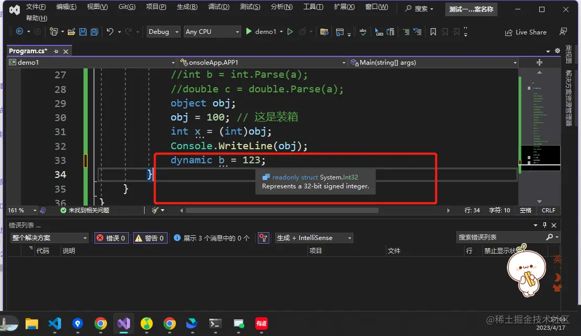Viewport: 581px width, 336px height.
Task: Undo the last edit with the undo arrow
Action: click(110, 32)
